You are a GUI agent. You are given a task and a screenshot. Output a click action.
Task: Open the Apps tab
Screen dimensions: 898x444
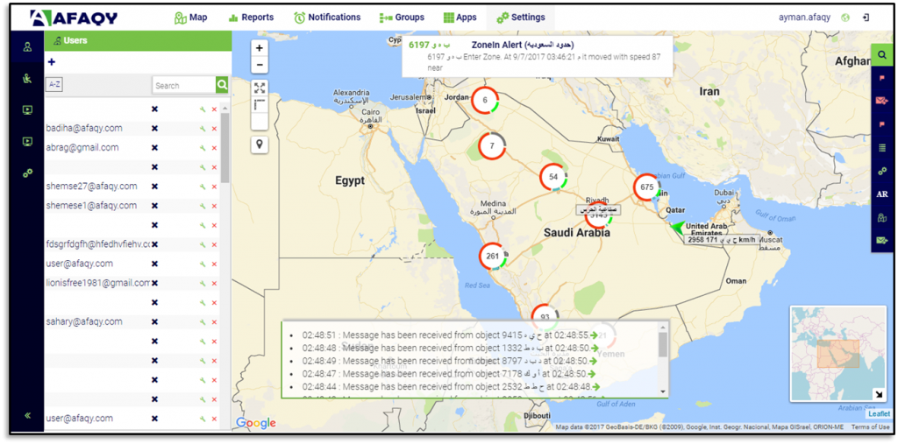pyautogui.click(x=460, y=18)
